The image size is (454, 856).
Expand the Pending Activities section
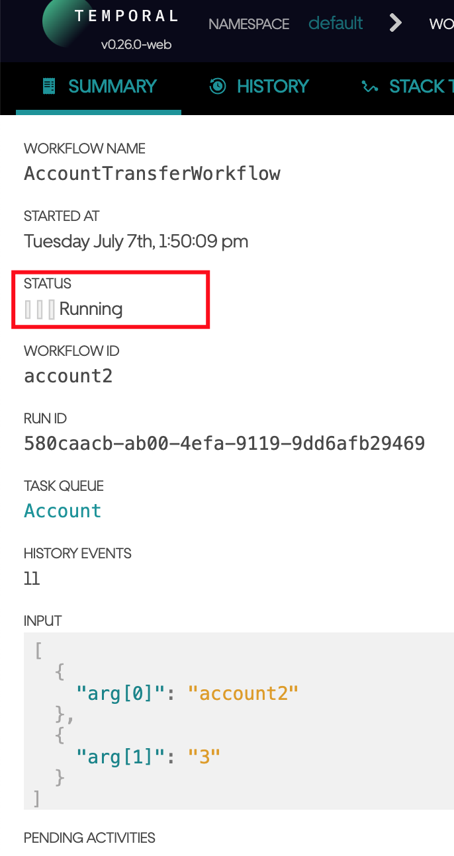89,837
